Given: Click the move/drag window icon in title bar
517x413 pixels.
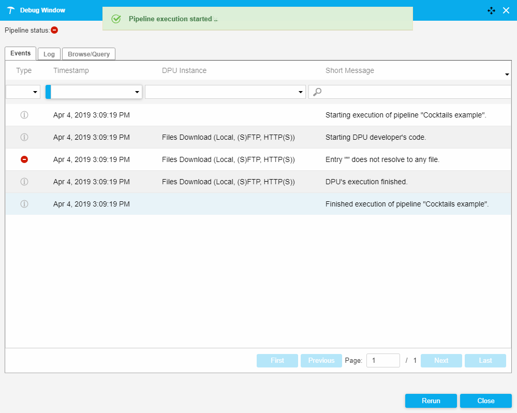Looking at the screenshot, I should [x=491, y=10].
